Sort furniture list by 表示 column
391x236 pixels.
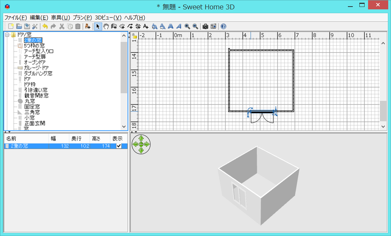point(119,139)
